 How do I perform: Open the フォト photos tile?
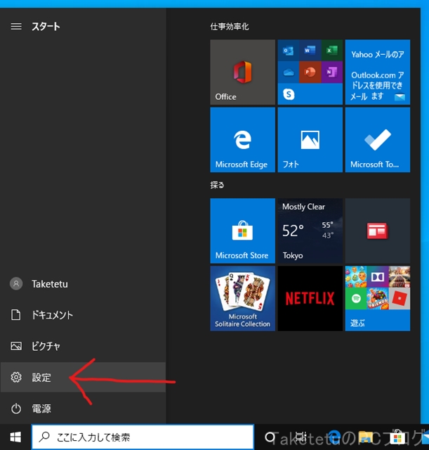tap(310, 140)
